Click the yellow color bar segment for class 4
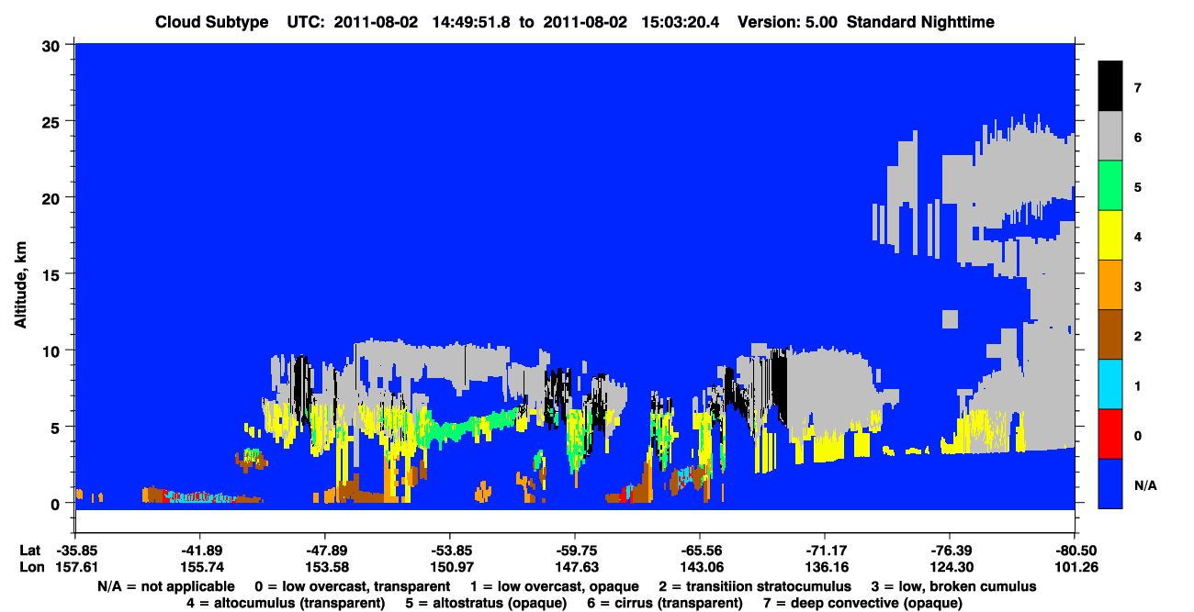This screenshot has height=612, width=1194. (x=1110, y=236)
